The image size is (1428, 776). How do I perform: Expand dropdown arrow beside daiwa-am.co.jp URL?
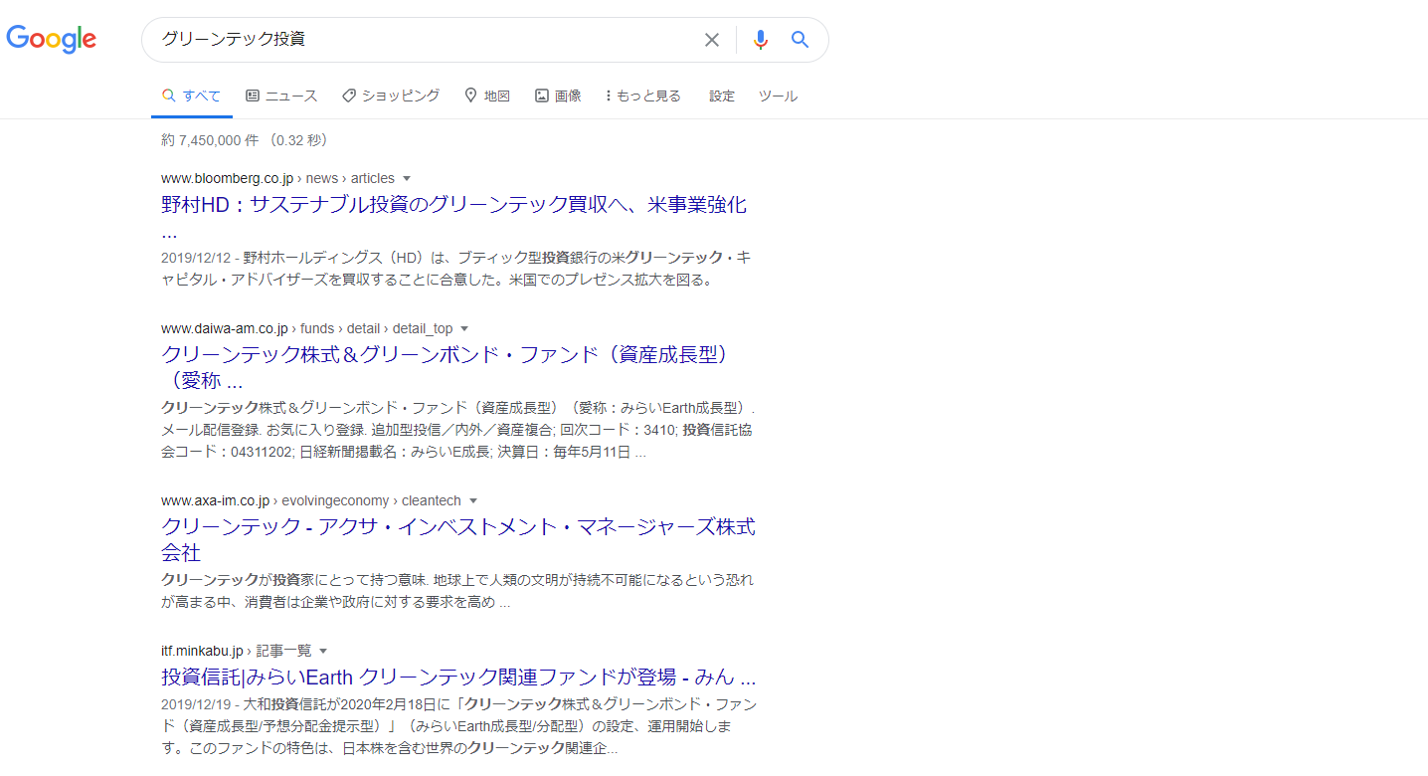(464, 329)
